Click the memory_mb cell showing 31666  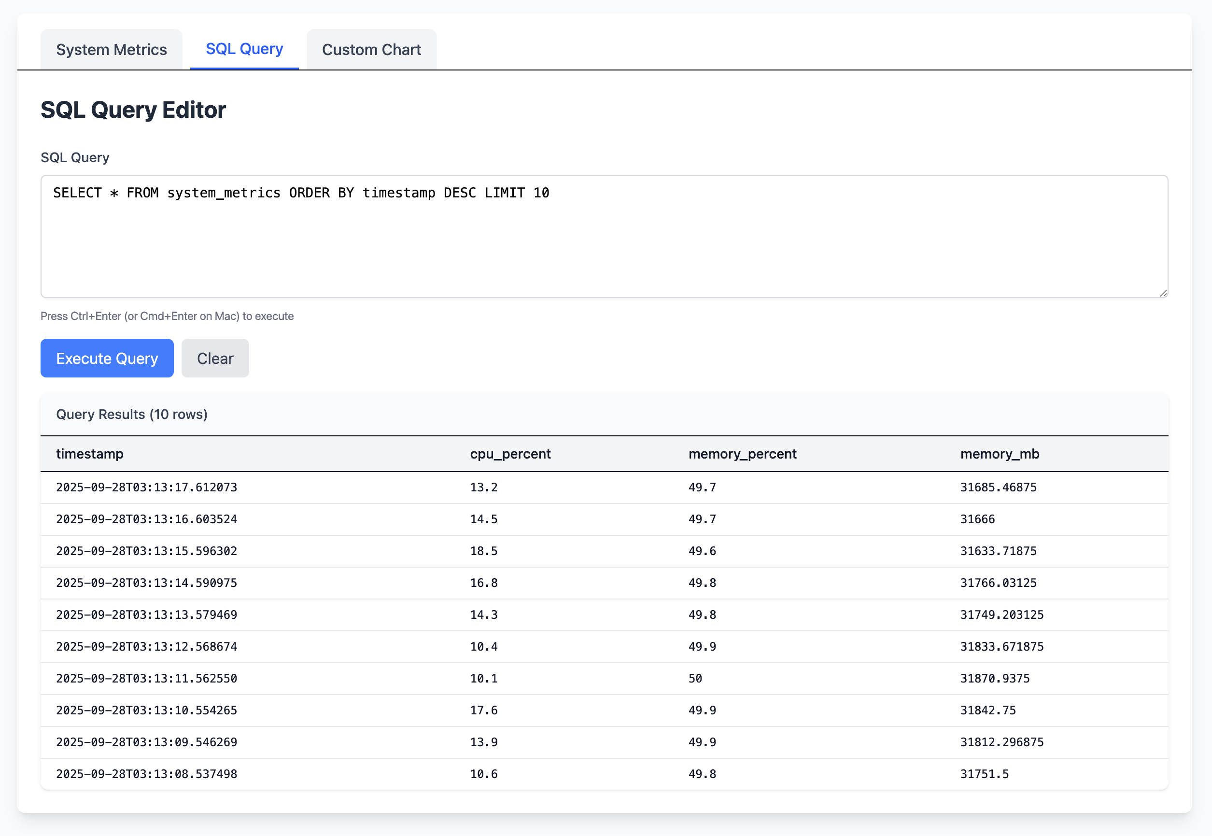click(977, 519)
